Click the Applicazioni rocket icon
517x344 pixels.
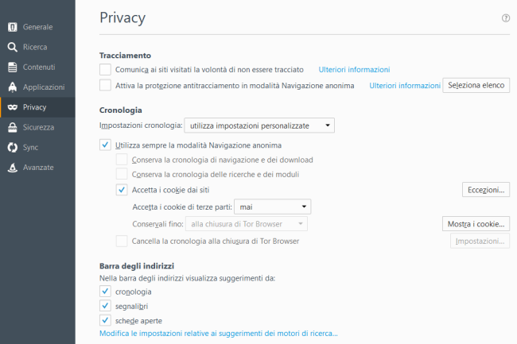(x=13, y=87)
